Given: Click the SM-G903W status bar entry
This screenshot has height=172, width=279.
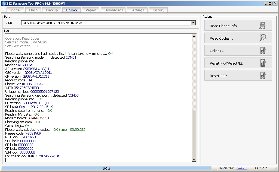Looking at the screenshot, I should (x=226, y=168).
